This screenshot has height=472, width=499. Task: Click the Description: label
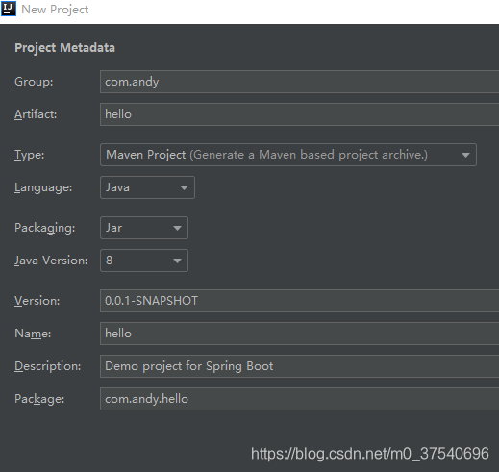pyautogui.click(x=48, y=366)
